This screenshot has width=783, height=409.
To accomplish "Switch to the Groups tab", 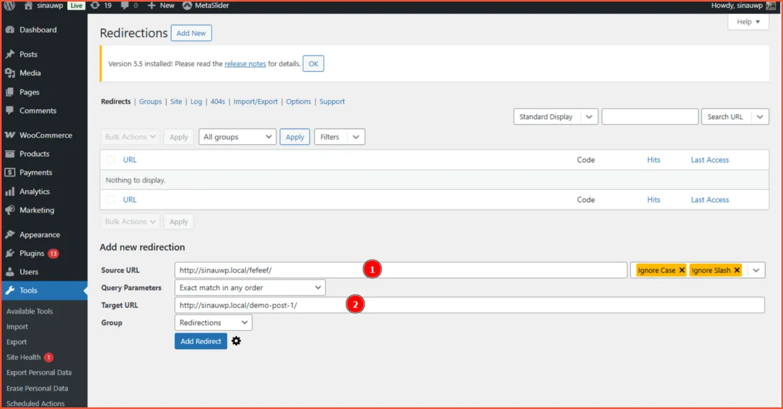I will click(x=150, y=101).
